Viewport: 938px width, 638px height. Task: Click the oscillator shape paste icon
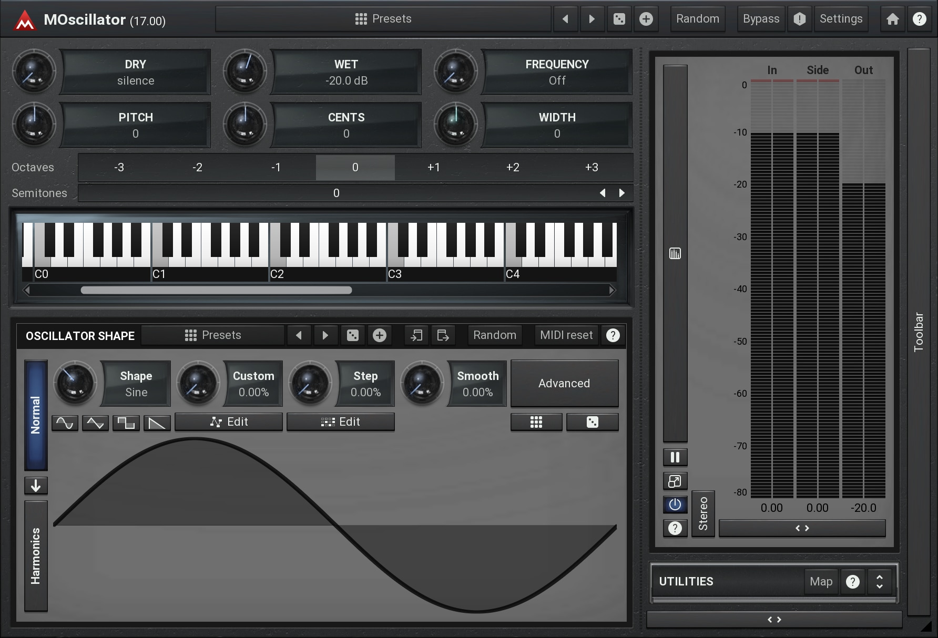(443, 335)
